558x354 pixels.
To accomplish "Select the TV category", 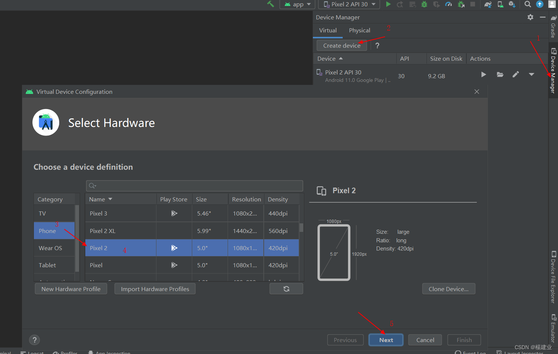I will click(x=54, y=214).
